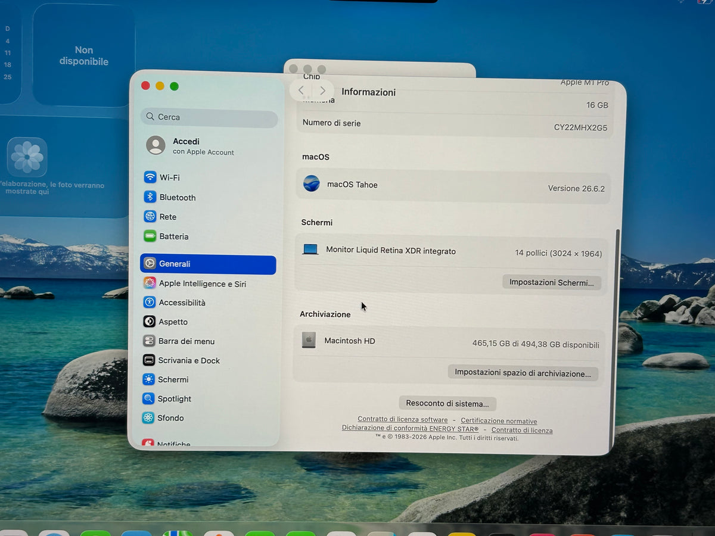This screenshot has width=715, height=536.
Task: Select Wi-Fi label in sidebar
Action: click(x=170, y=177)
